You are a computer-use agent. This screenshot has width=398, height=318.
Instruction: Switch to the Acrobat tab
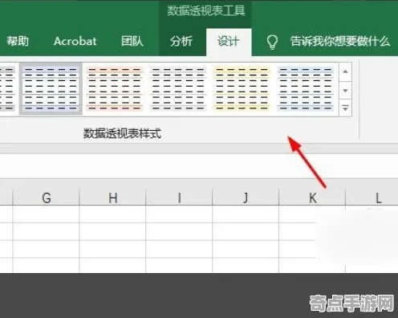75,41
